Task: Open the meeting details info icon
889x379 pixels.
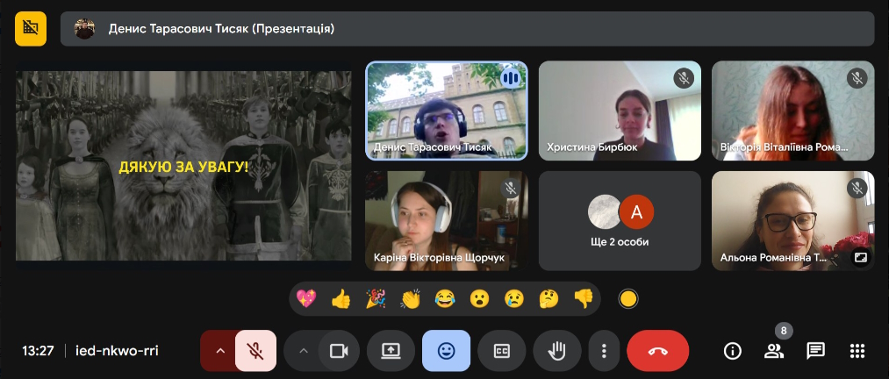Action: pos(733,351)
